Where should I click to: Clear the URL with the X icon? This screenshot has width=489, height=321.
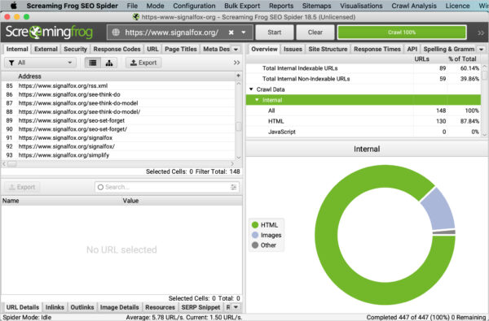point(231,33)
